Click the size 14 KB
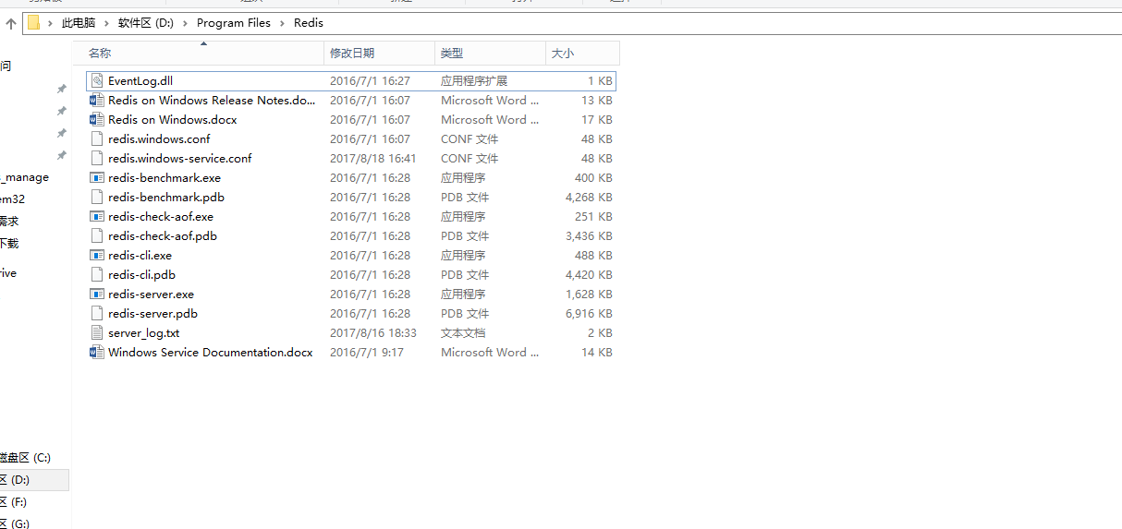 pos(596,353)
